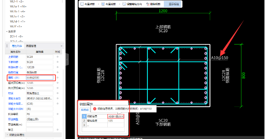The image size is (274, 139).
Task: Switch to the 图层管理 tab
Action: [31, 46]
